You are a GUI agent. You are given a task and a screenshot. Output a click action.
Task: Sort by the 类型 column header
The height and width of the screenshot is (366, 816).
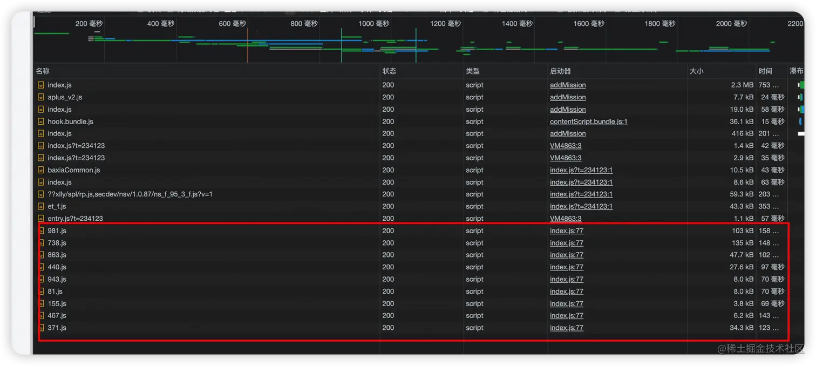(x=473, y=71)
